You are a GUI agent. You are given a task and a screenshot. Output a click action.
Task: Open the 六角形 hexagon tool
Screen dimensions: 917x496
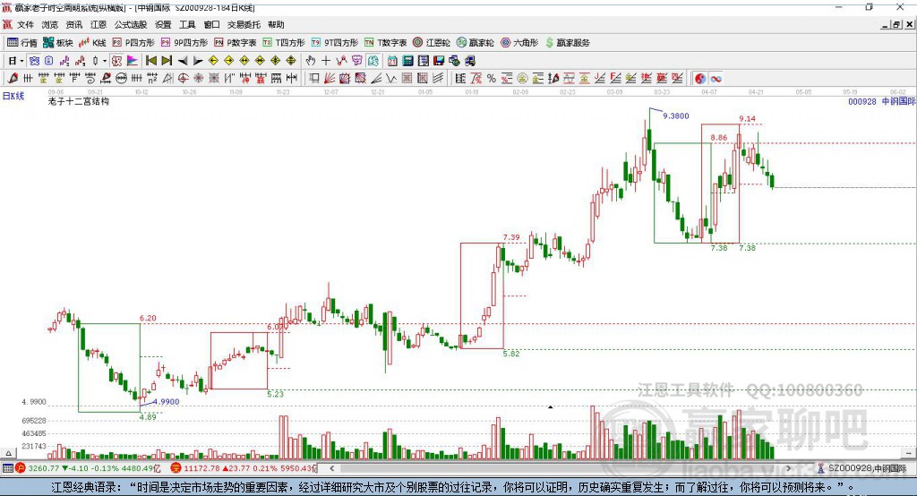tap(519, 43)
